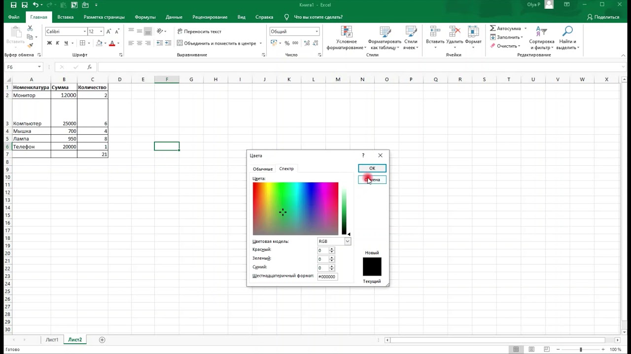Screen dimensions: 631x354
Task: Share the workbook via Поделиться
Action: coord(603,17)
